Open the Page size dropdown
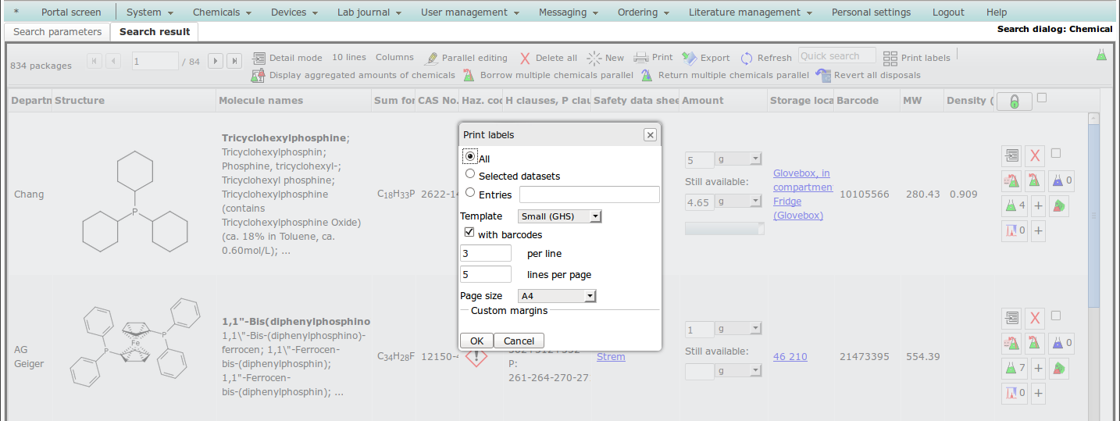 557,296
